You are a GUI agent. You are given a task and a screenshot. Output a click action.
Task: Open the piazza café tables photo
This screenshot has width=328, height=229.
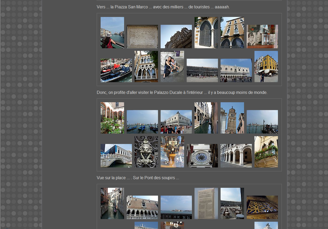point(232,203)
